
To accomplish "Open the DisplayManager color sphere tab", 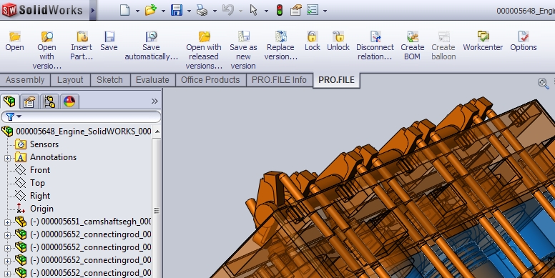I will point(69,102).
